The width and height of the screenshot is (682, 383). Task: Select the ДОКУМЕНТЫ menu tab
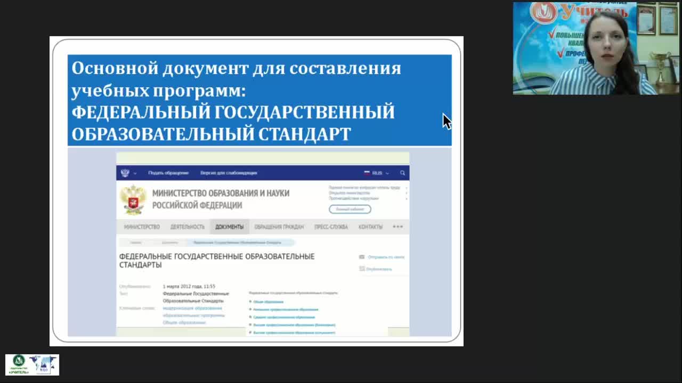pyautogui.click(x=229, y=227)
